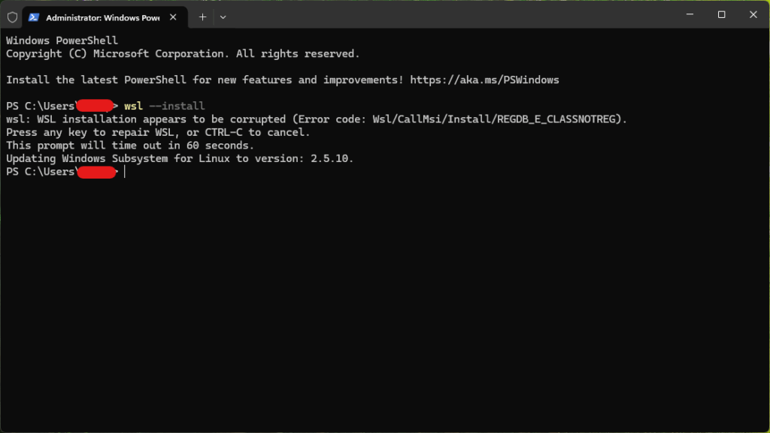Click the Windows PowerShell header line
770x433 pixels.
62,41
